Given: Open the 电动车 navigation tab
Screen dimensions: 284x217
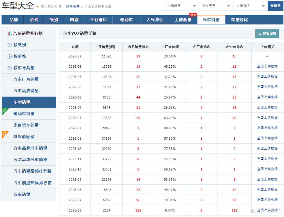Looking at the screenshot, I should tap(126, 20).
